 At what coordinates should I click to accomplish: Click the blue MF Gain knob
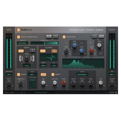[x=82, y=51]
